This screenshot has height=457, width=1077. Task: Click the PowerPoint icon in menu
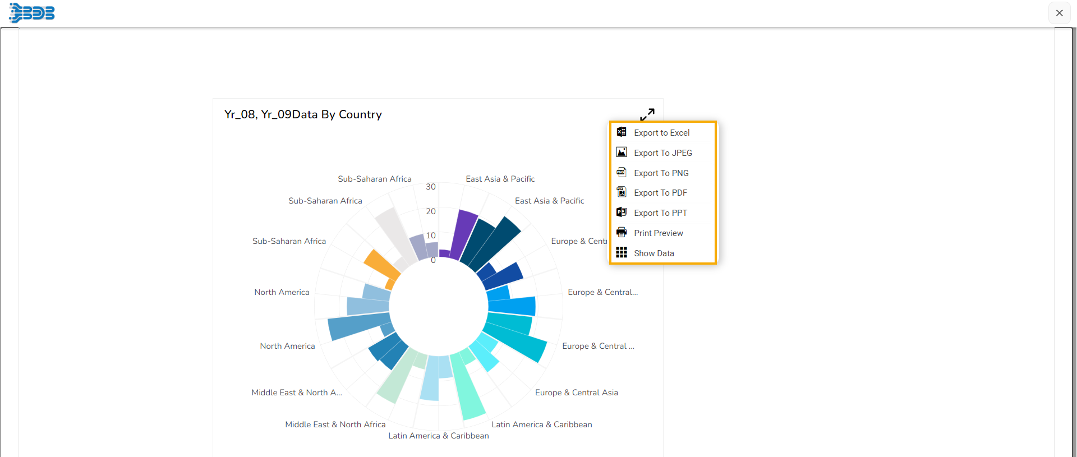[x=622, y=213]
